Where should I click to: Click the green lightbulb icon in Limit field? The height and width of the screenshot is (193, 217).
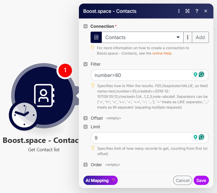click(195, 137)
